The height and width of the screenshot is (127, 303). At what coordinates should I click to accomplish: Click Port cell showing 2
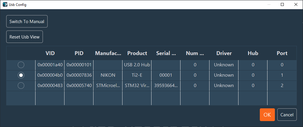282,86
